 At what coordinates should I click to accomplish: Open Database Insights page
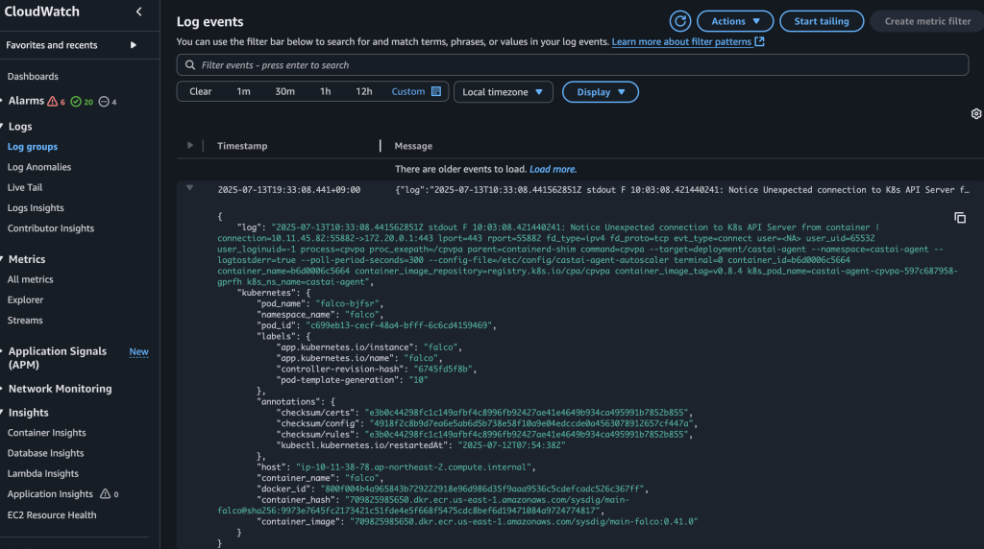click(x=45, y=453)
